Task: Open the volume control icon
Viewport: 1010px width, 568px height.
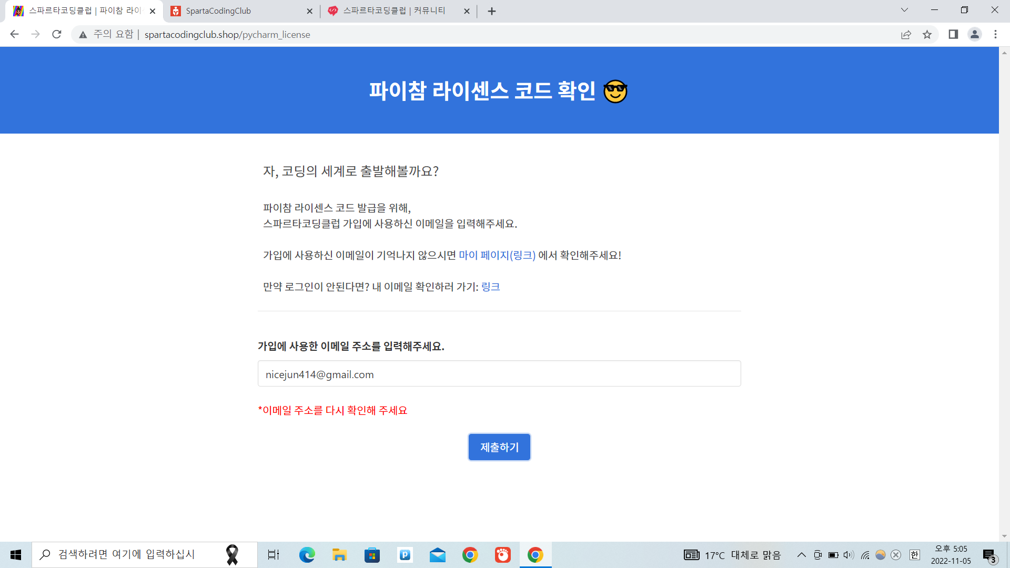Action: pyautogui.click(x=849, y=555)
